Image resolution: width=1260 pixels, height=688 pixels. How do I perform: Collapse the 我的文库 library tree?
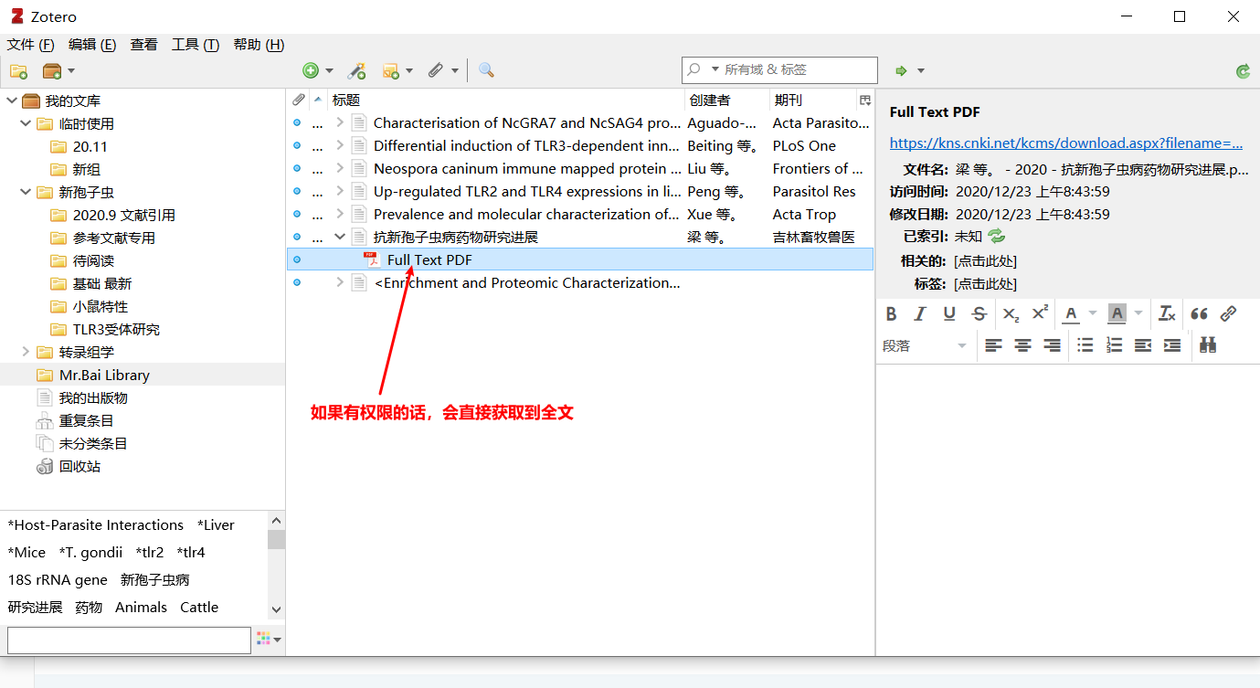pyautogui.click(x=12, y=101)
